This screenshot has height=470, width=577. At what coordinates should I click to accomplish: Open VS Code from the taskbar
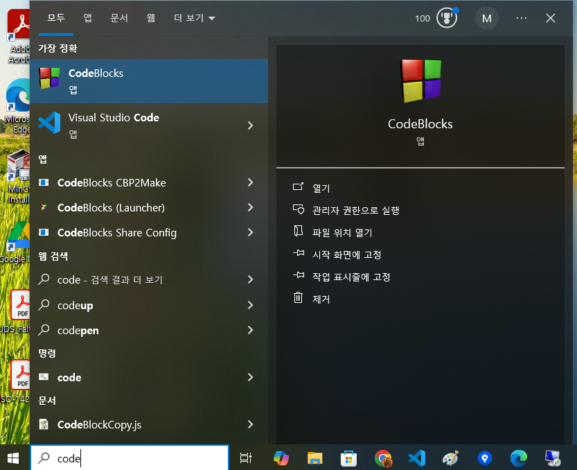(417, 458)
